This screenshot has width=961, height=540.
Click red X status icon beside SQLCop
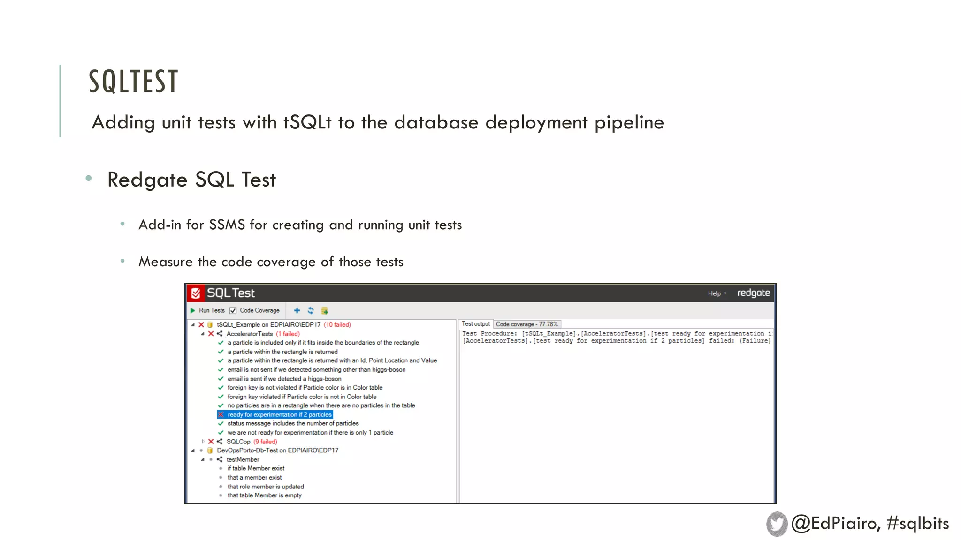coord(211,442)
